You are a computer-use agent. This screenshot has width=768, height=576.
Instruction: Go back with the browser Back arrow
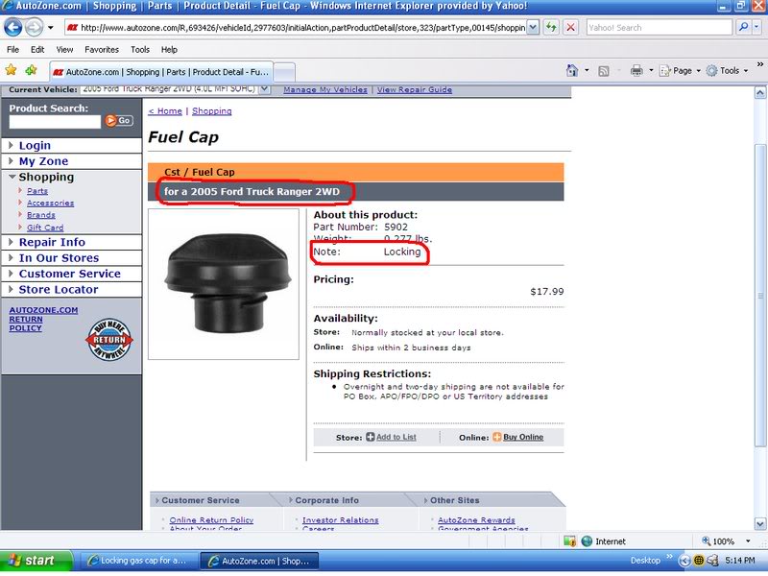[13, 27]
